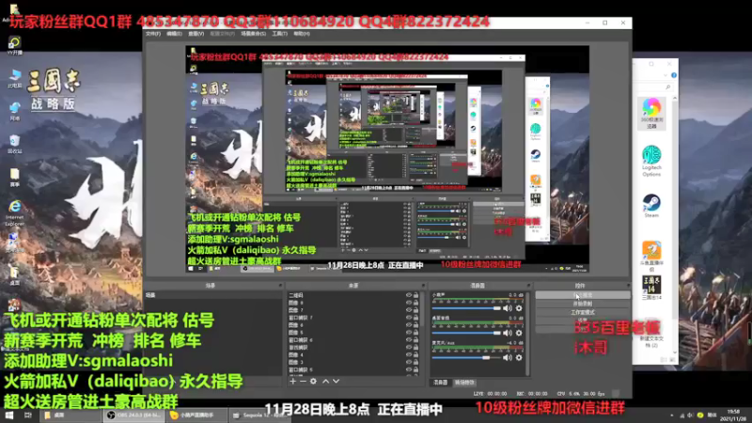Select 此电脑 desktop icon
Screen dimensions: 752x423
point(15,79)
